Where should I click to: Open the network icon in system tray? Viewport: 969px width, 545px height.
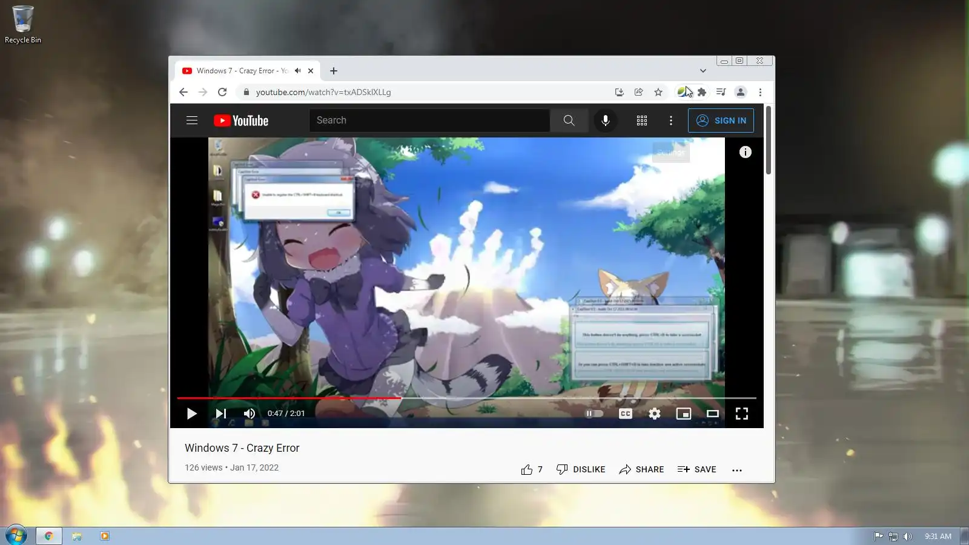click(x=893, y=536)
